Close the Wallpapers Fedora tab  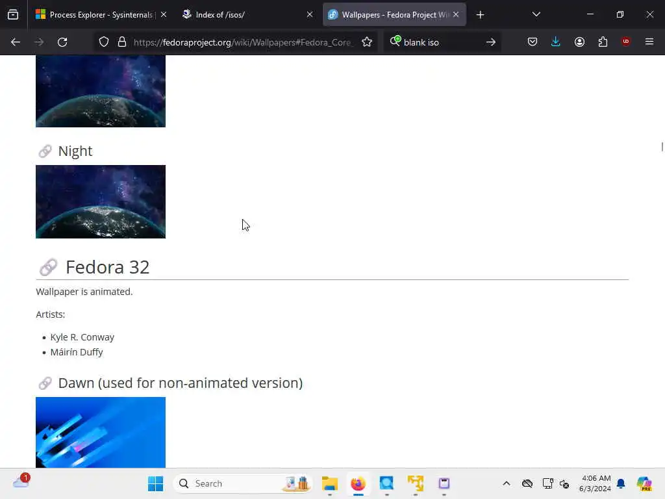pos(456,15)
